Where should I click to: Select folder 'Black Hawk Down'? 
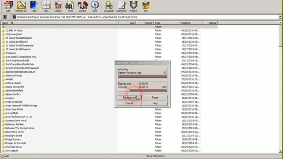[15, 132]
